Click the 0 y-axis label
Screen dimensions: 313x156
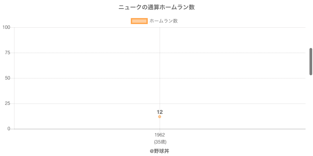[9, 129]
